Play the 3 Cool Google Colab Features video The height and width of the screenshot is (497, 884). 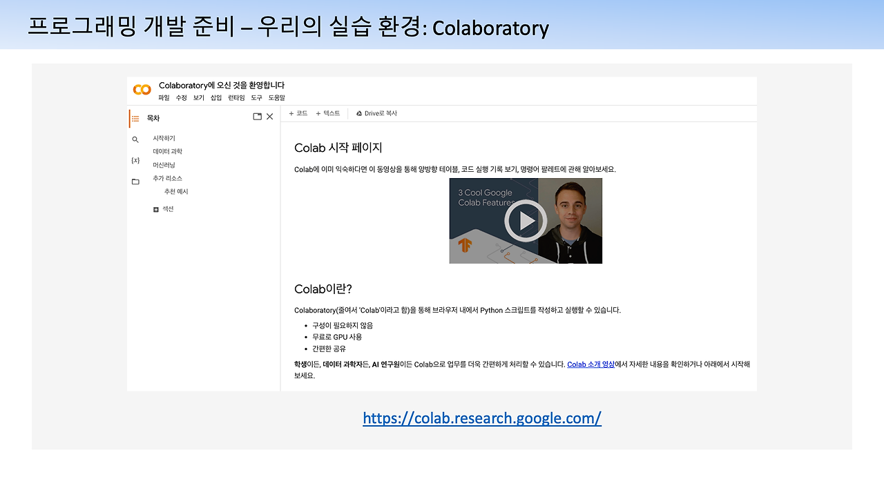pos(526,221)
